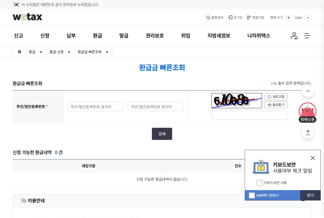The height and width of the screenshot is (218, 324).
Task: Focus the captcha answer input field
Action: [x=249, y=115]
